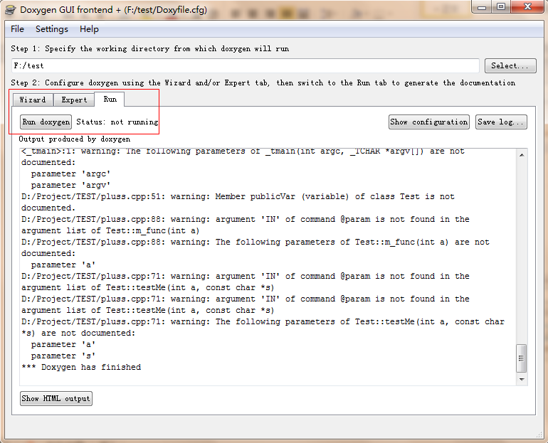Click the line "parameter 's'"
Image resolution: width=548 pixels, height=443 pixels.
click(x=63, y=356)
